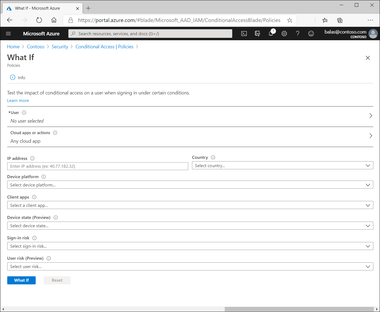
Task: Click the Info icon in the blade toolbar
Action: click(x=13, y=77)
